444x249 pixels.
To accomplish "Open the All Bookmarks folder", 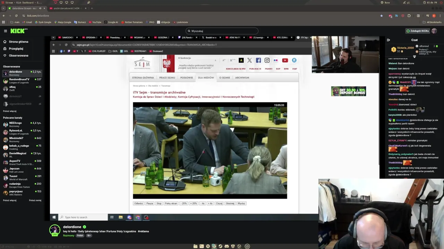I will pos(432,22).
